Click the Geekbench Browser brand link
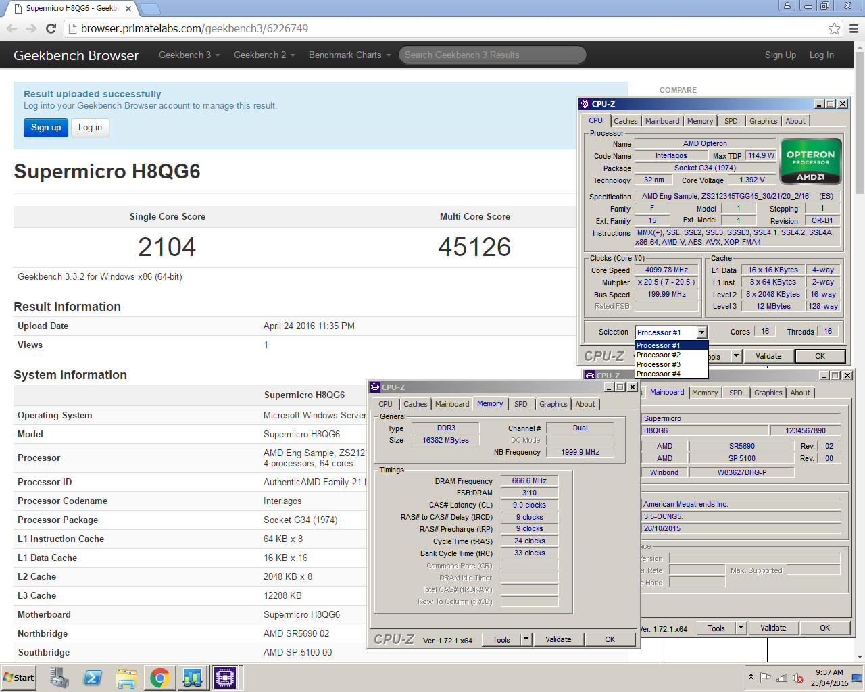 [76, 55]
